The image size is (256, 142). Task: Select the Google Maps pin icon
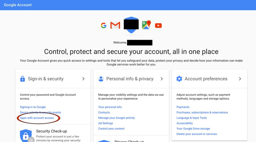[x=146, y=25]
